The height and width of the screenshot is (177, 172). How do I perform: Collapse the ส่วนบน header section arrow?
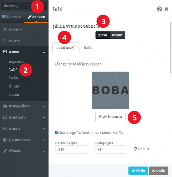coord(44,52)
